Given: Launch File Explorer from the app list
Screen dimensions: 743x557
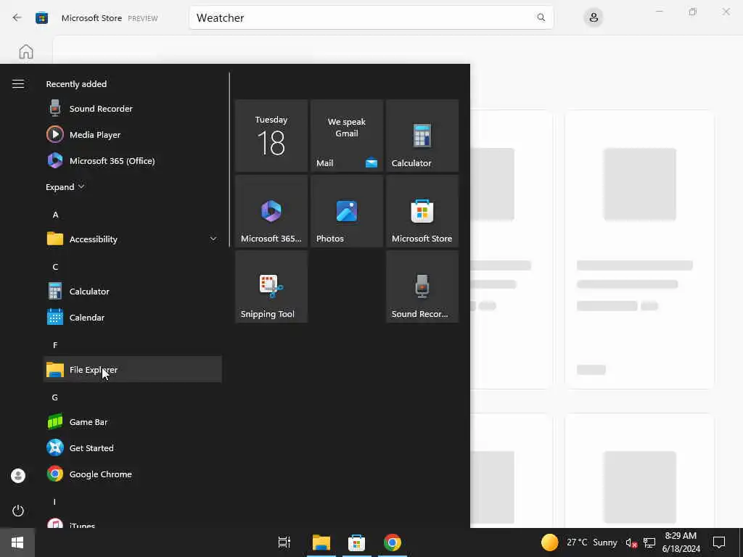Looking at the screenshot, I should pos(133,369).
